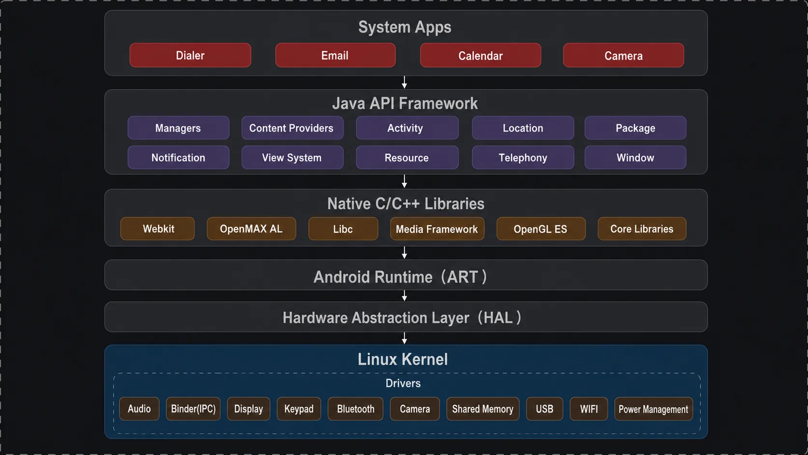This screenshot has height=455, width=808.
Task: Select the "Drivers" label text
Action: [x=403, y=383]
